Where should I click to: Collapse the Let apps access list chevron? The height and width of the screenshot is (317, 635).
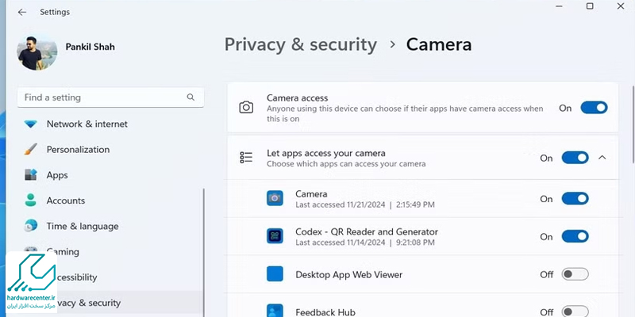602,158
